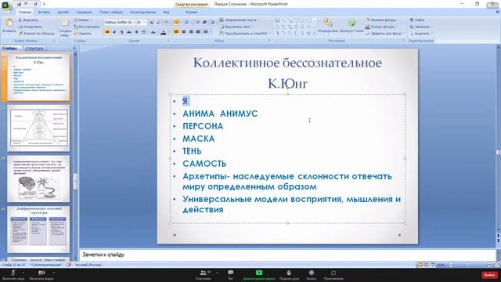Image resolution: width=501 pixels, height=282 pixels.
Task: Open Quick Styles (Экспресс-стили) gallery
Action: click(x=351, y=26)
